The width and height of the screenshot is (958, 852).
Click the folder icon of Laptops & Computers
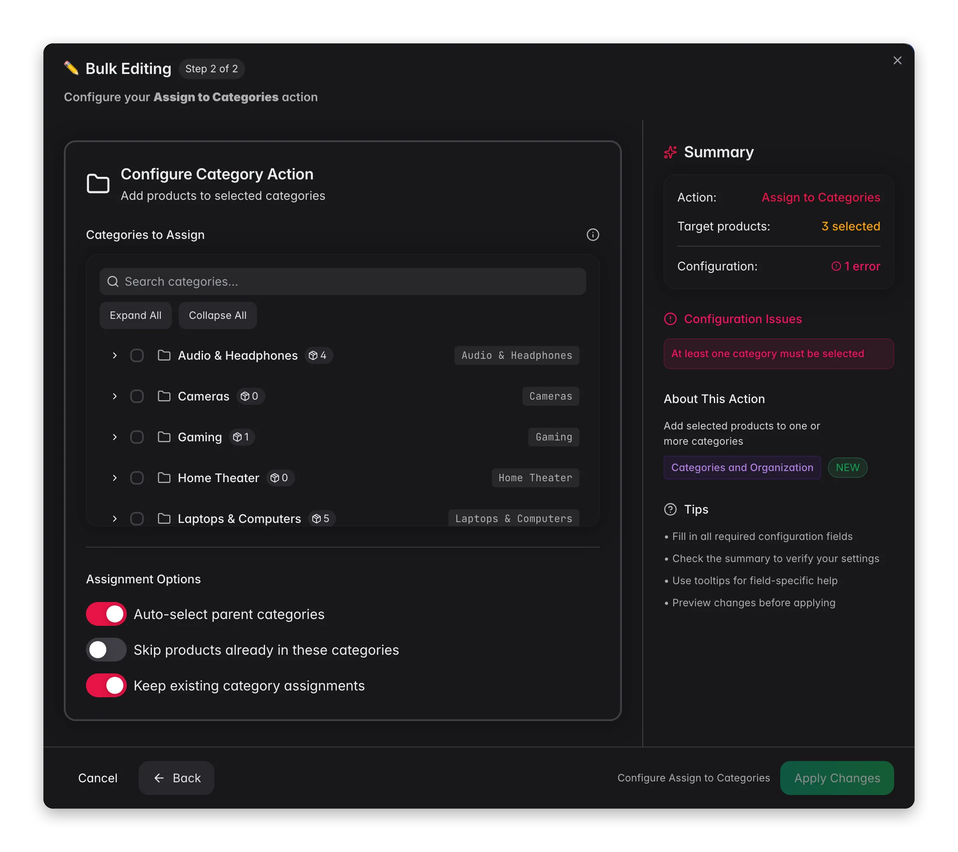pos(164,519)
